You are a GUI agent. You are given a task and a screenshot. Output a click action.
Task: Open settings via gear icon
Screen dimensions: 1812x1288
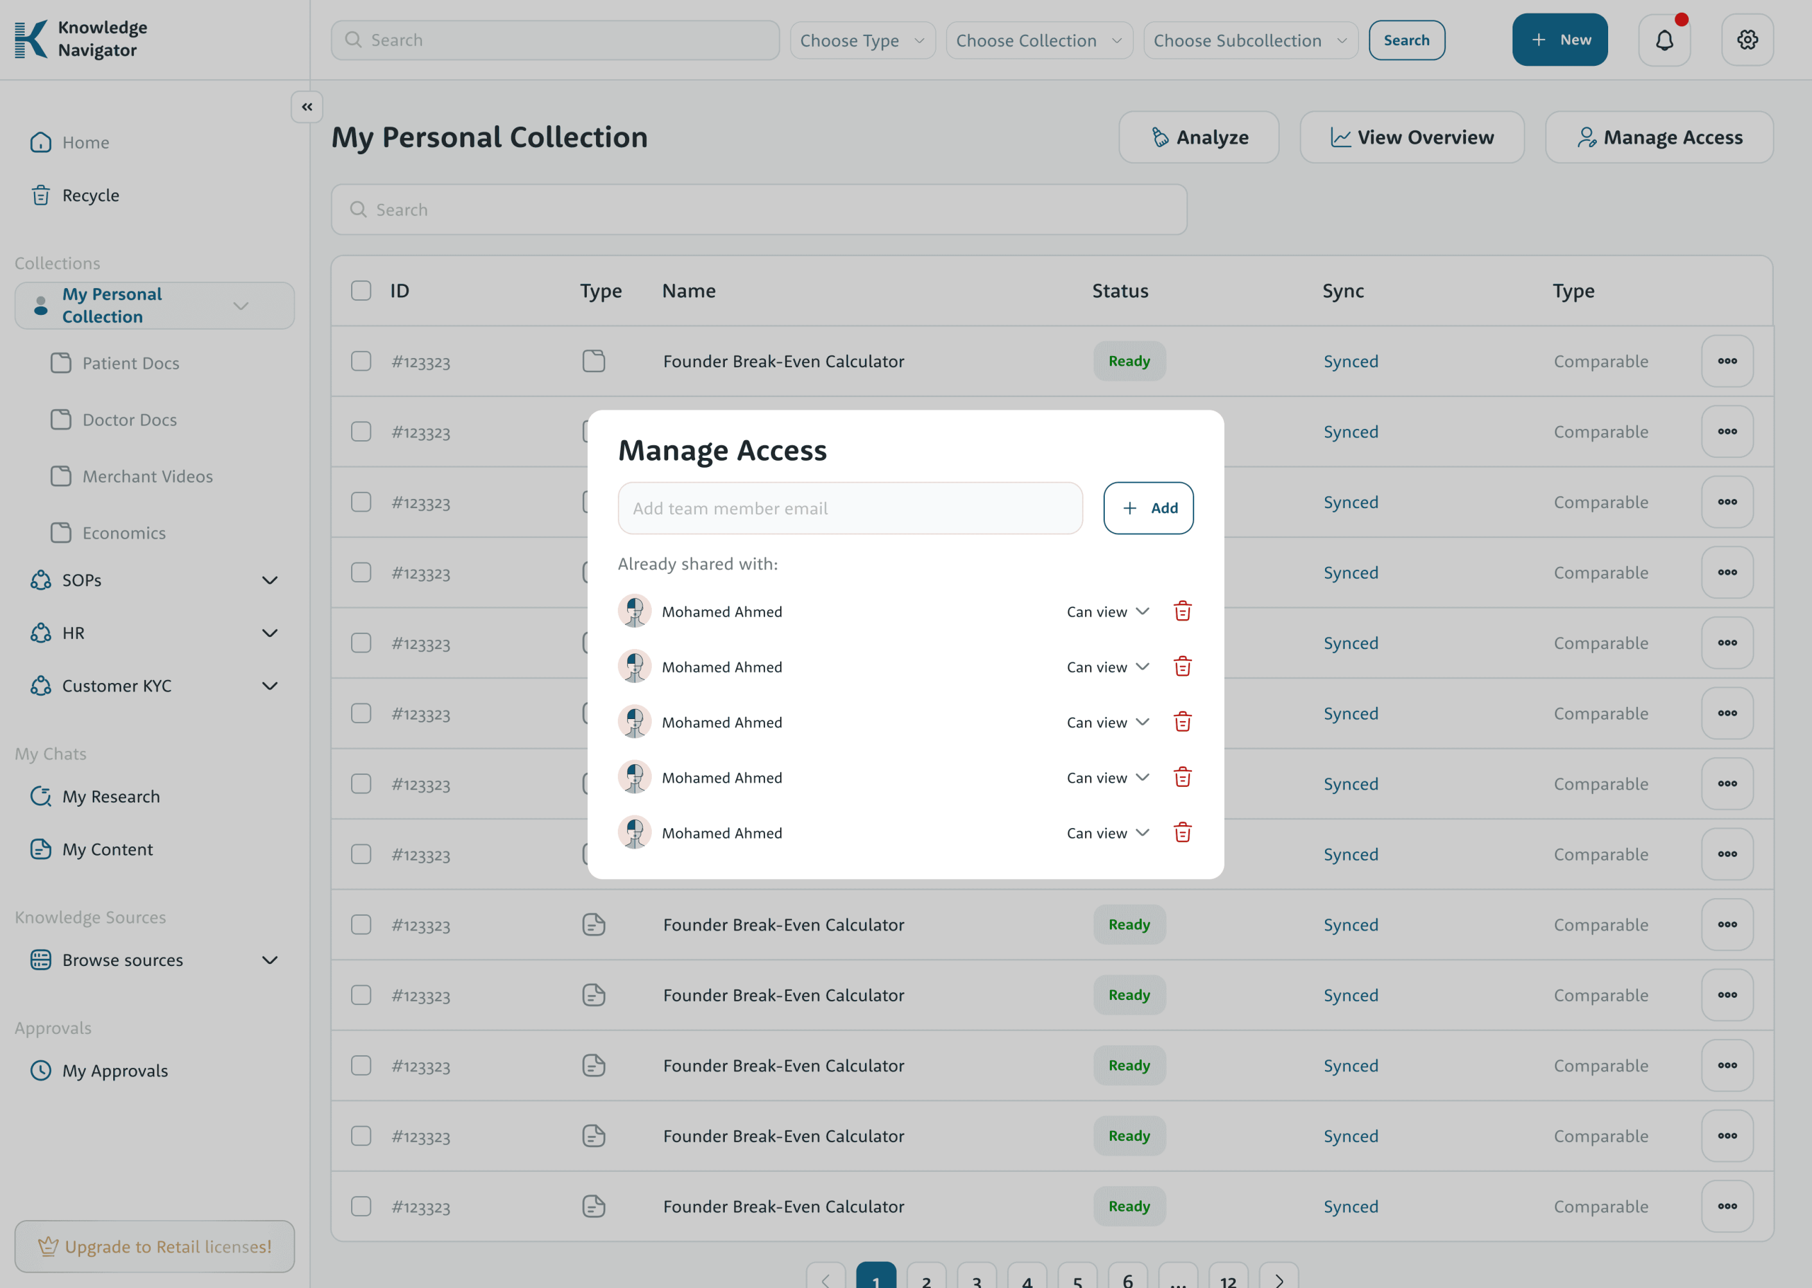[x=1747, y=40]
